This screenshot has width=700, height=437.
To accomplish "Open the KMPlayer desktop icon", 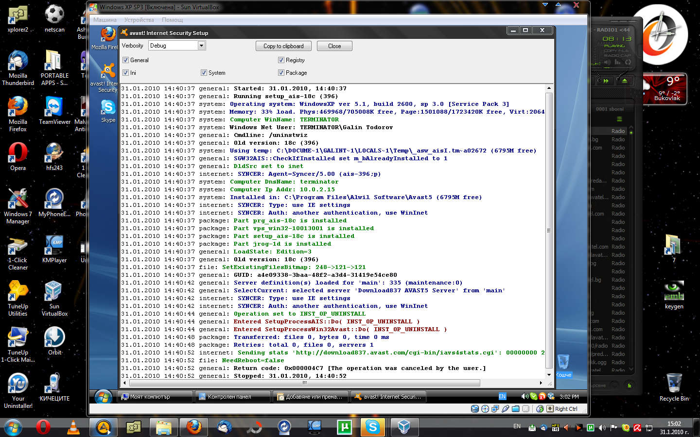I will point(54,249).
